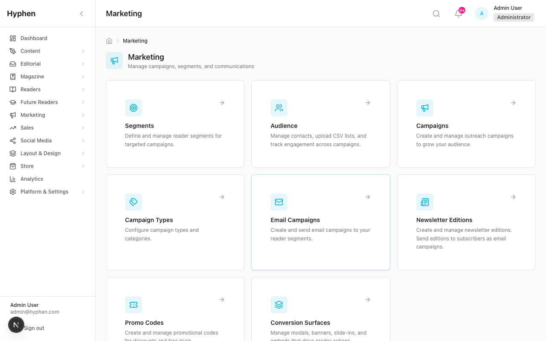Screen dimensions: 546x341
Task: Click the Marketing breadcrumb link
Action: point(135,40)
